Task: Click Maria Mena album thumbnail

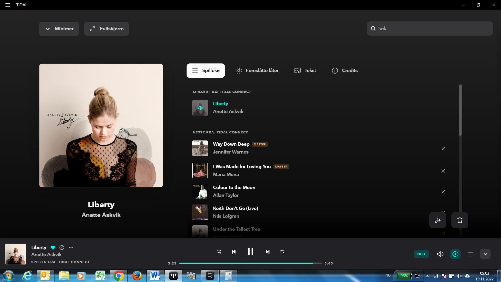Action: (x=200, y=171)
